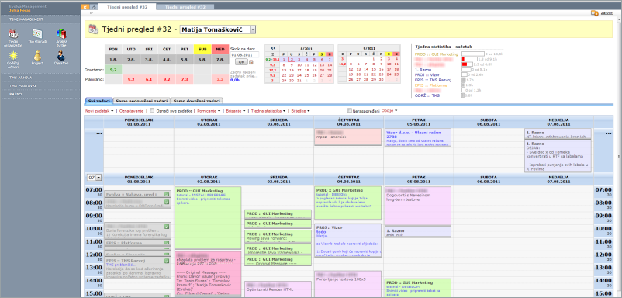Go to previous months with the << arrow
This screenshot has width=622, height=298.
coord(273,47)
